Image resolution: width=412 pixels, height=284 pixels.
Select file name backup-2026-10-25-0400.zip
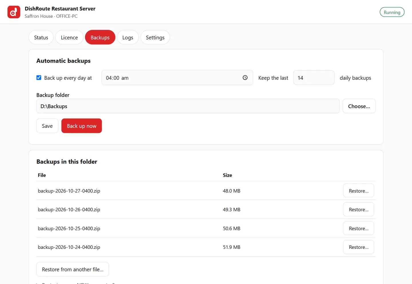69,228
